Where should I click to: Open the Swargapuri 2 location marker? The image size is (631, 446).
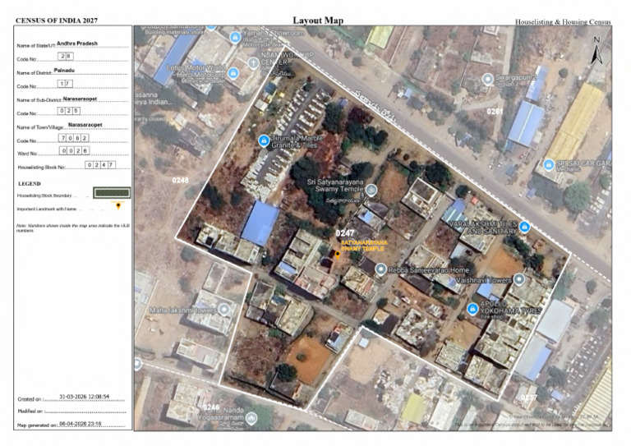(x=488, y=79)
